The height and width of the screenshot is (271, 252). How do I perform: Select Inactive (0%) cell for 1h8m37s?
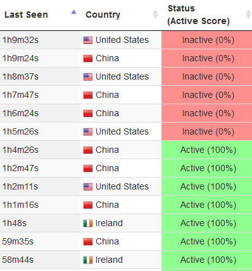click(x=207, y=76)
